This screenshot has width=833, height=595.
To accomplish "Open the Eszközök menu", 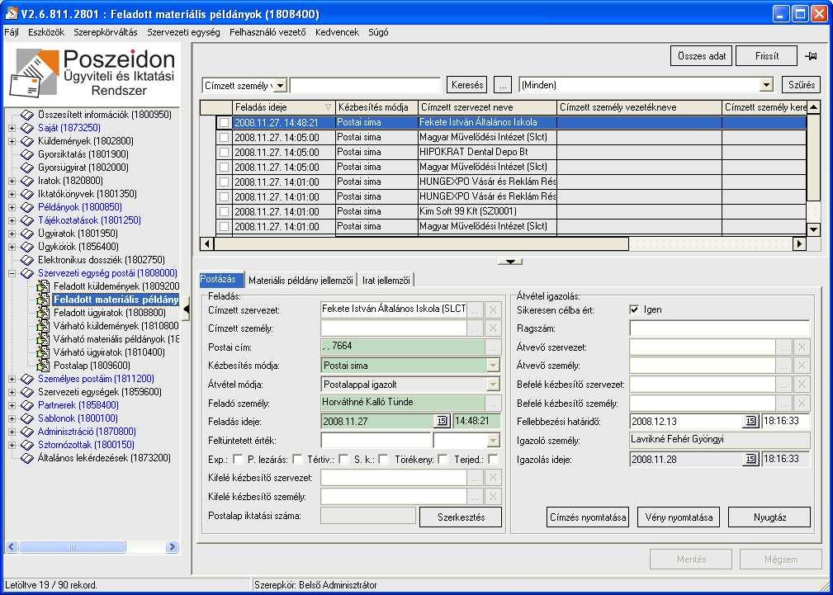I will (x=46, y=32).
